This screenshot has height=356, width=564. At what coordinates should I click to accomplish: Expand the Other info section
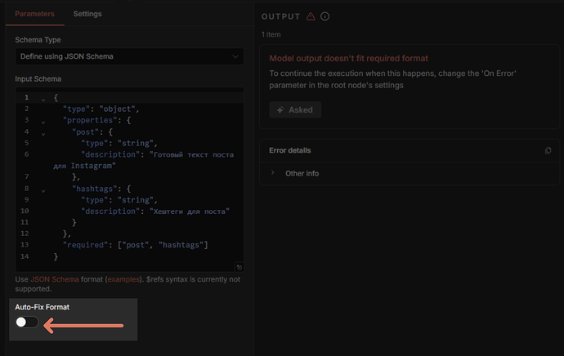point(302,174)
